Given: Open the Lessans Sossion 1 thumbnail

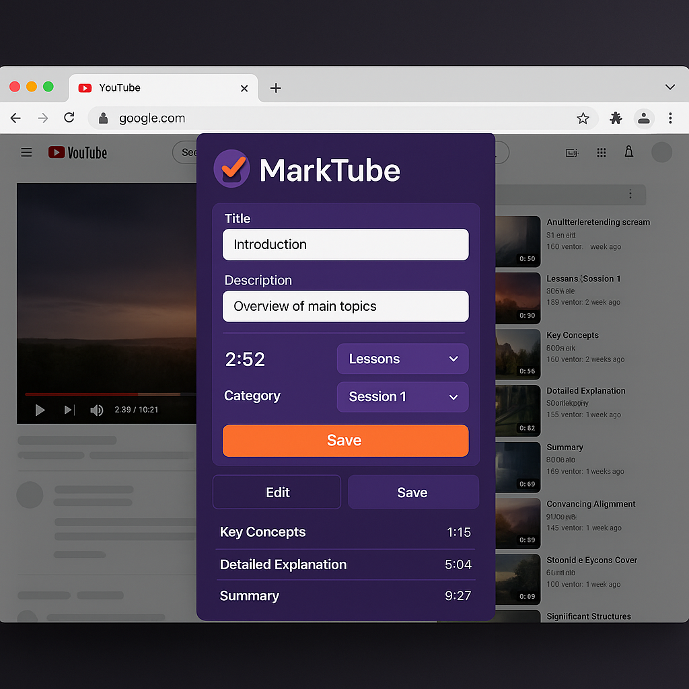Looking at the screenshot, I should pos(518,298).
